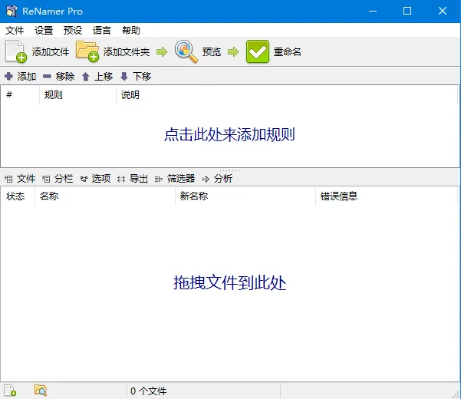Click the 名称 column header

tap(105, 196)
